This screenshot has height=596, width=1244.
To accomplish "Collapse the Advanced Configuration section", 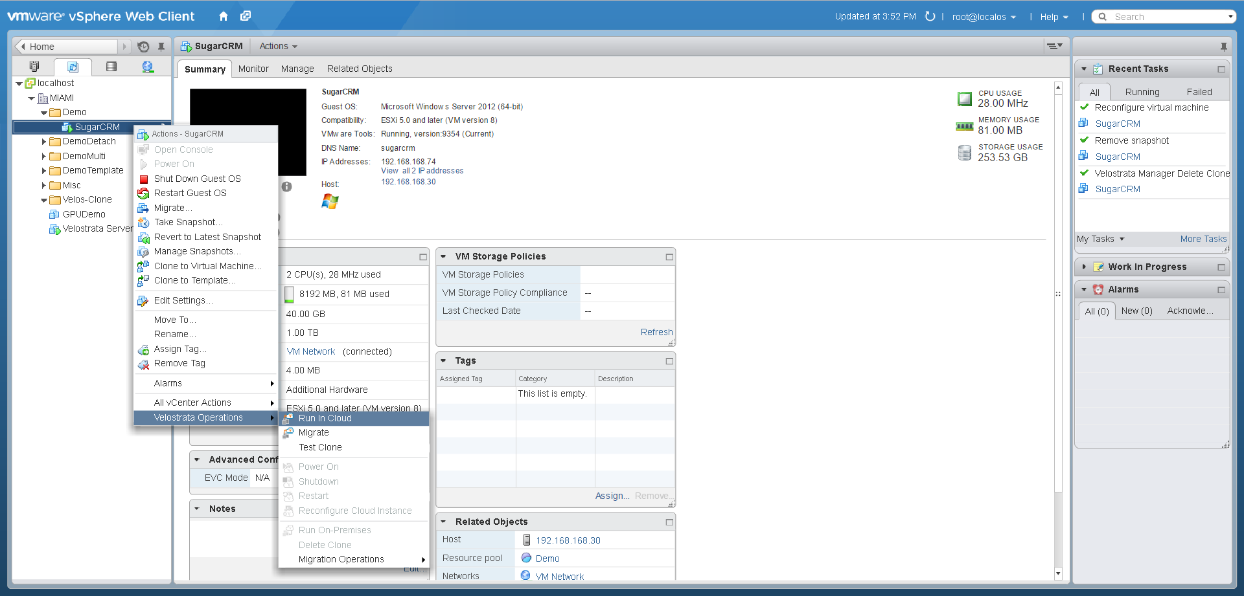I will tap(197, 460).
